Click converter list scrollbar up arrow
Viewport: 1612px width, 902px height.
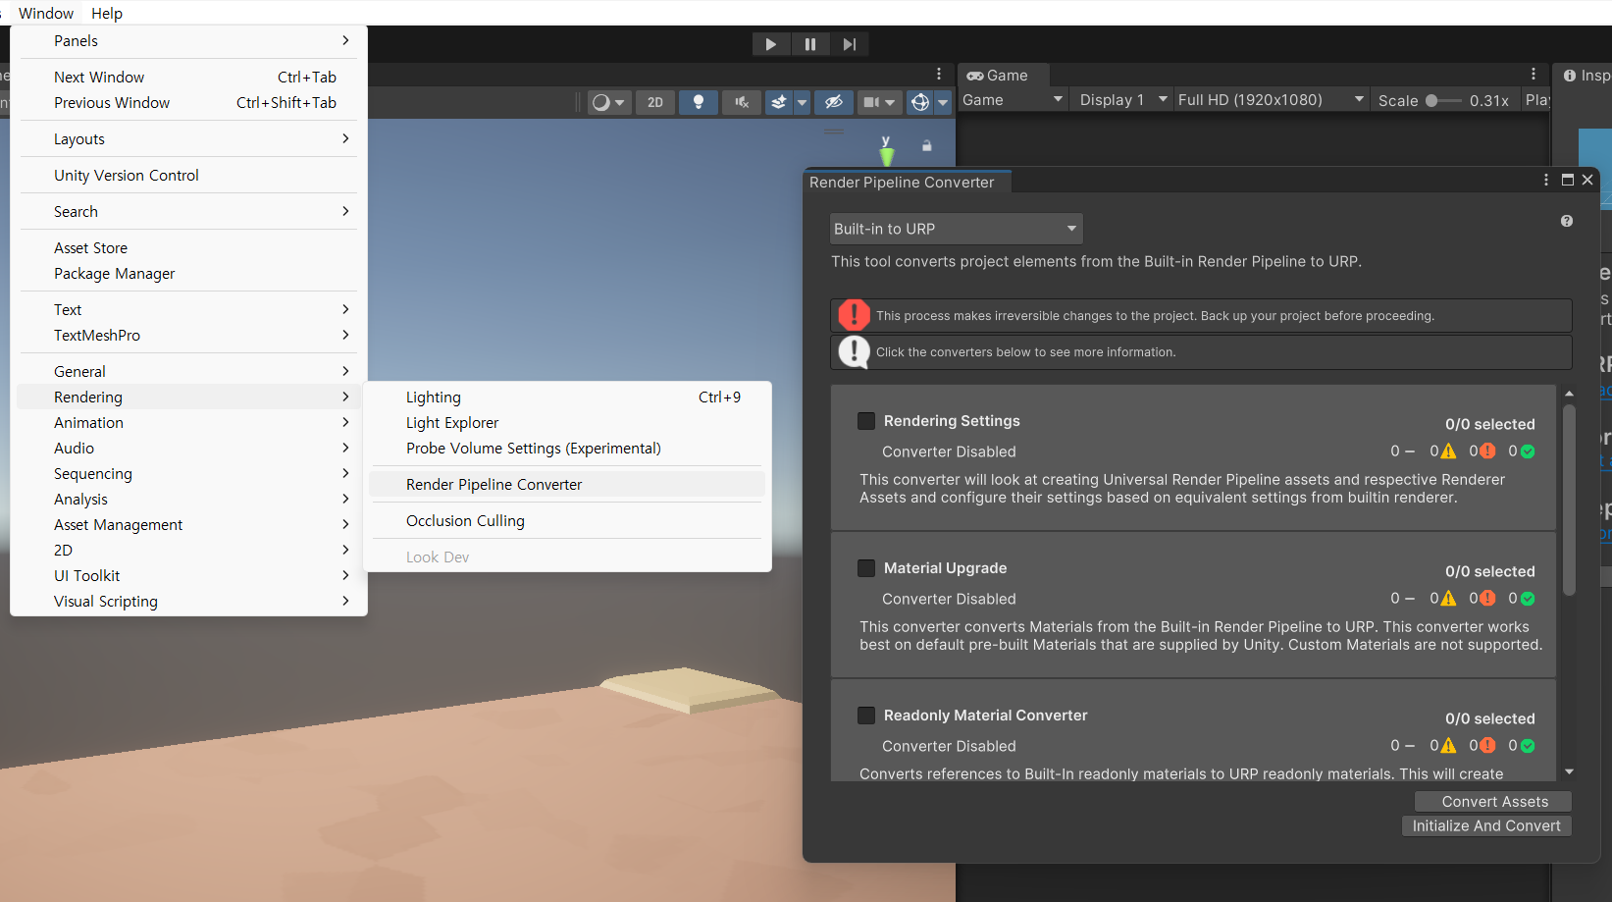tap(1569, 393)
